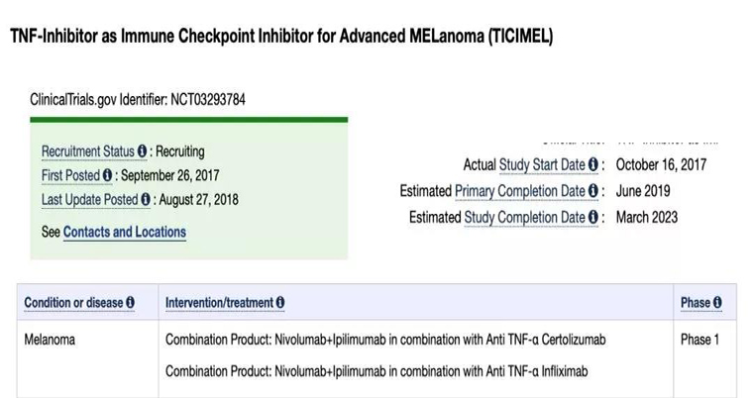Open info icon for Condition or disease
This screenshot has height=398, width=753.
[x=130, y=302]
